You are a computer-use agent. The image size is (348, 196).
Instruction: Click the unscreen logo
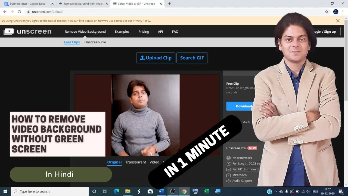(x=27, y=32)
